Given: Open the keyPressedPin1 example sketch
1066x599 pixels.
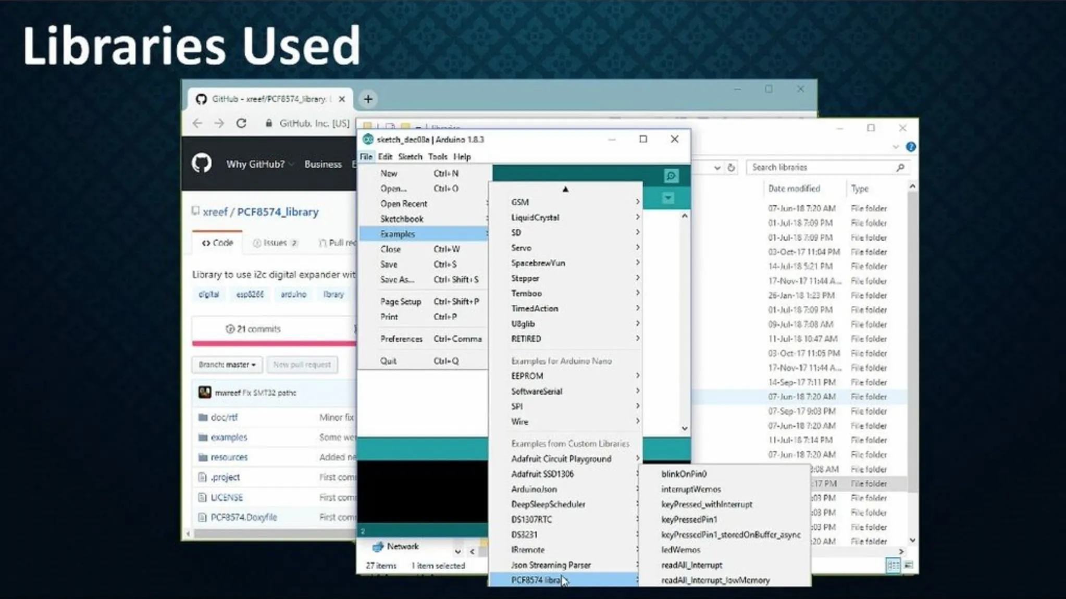Looking at the screenshot, I should tap(725, 519).
